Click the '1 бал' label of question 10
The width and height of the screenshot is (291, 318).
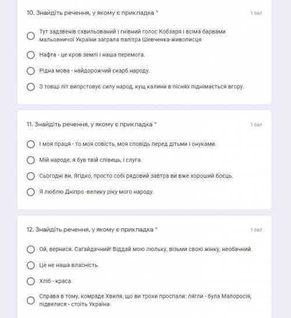[256, 13]
